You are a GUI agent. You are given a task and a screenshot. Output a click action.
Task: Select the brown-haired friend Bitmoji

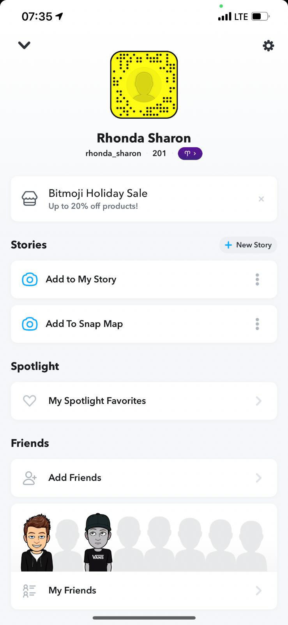click(37, 543)
